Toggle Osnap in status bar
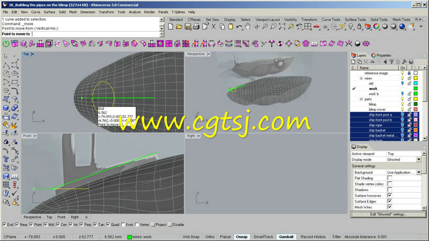The width and height of the screenshot is (429, 241). click(x=242, y=237)
